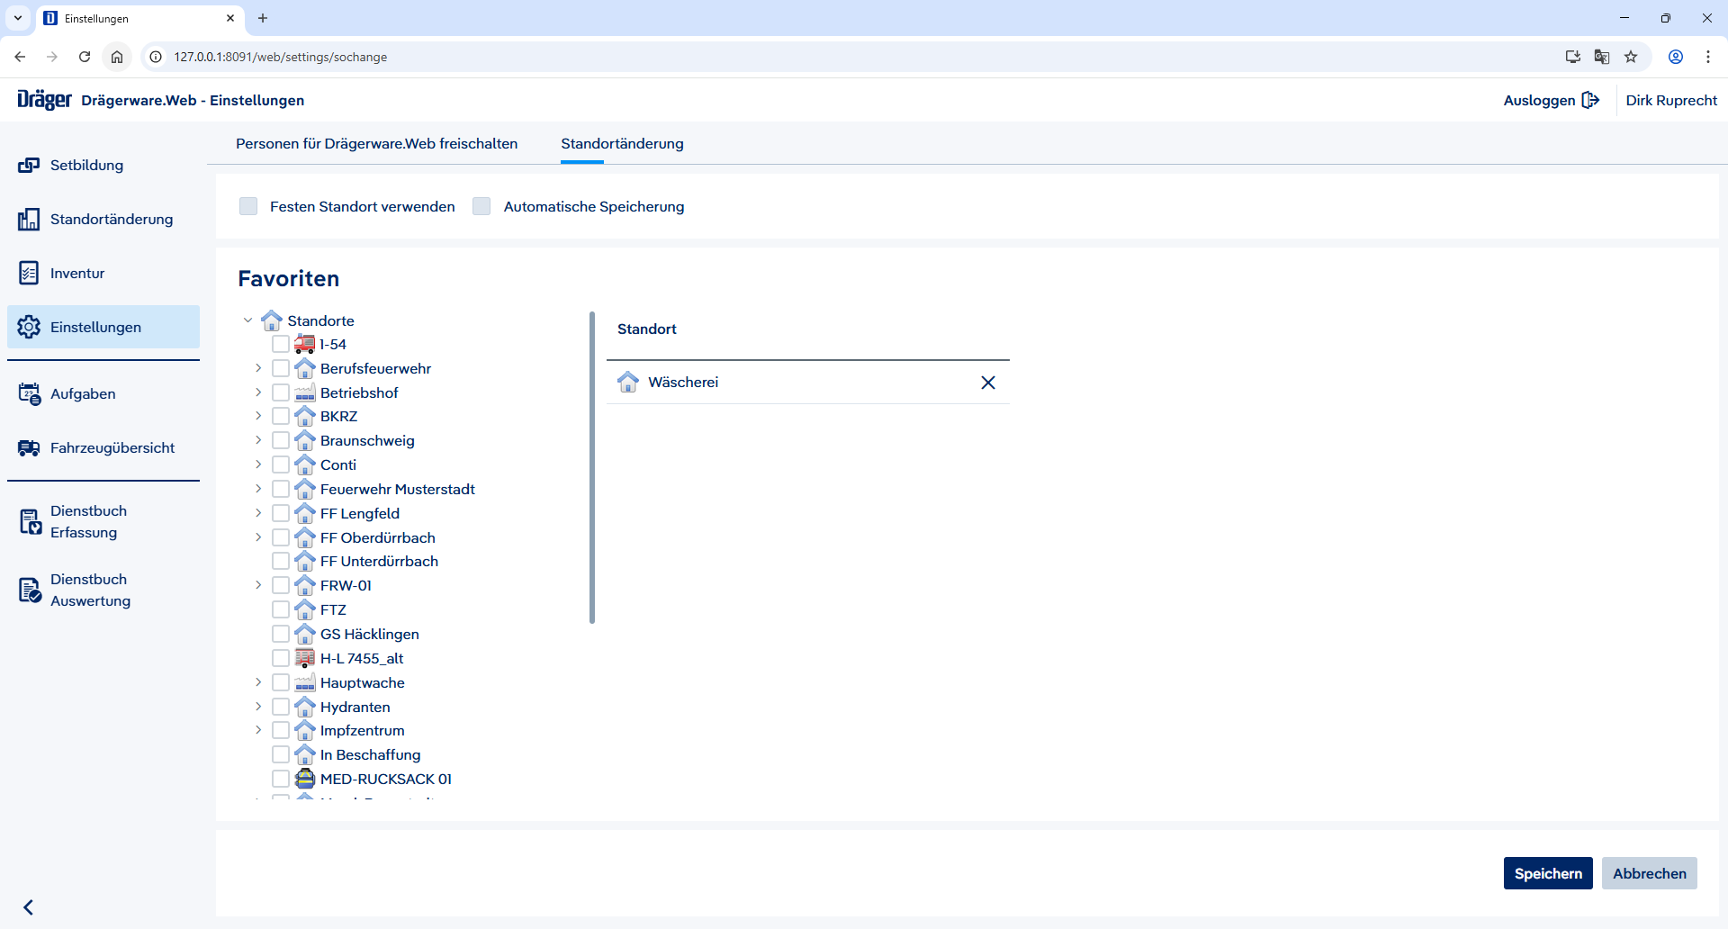Select the Standortänderung tab

click(622, 144)
